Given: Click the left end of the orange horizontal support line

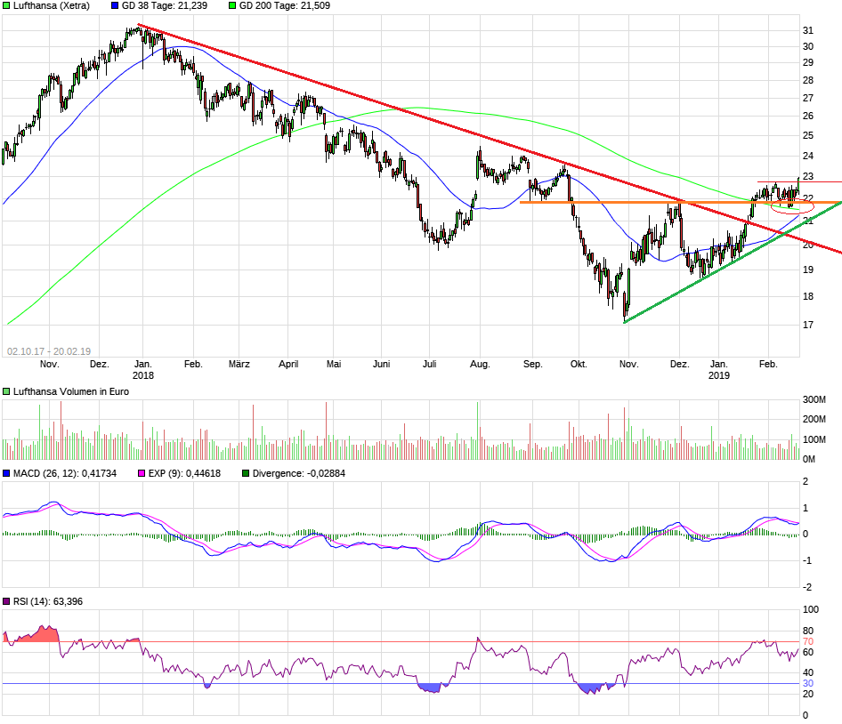Looking at the screenshot, I should pyautogui.click(x=522, y=202).
